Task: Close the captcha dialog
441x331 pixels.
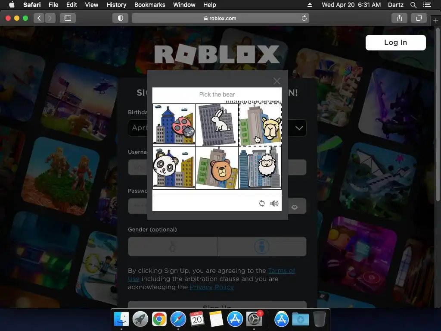Action: pos(277,81)
